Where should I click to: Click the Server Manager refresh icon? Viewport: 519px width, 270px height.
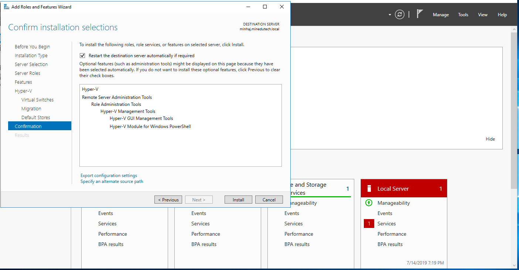pos(399,14)
